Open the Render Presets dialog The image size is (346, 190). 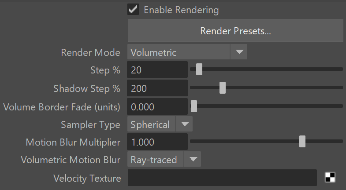pyautogui.click(x=235, y=30)
